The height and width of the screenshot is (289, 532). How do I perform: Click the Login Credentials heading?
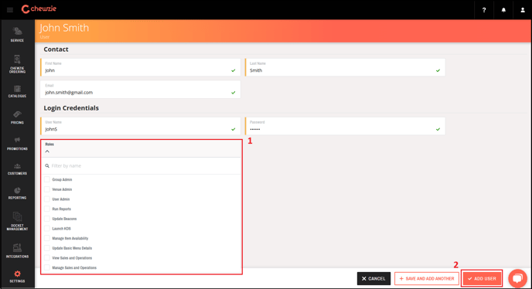71,108
